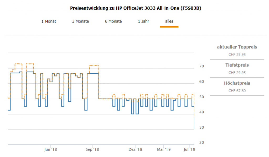Click the "Dez '18" axis label
This screenshot has width=269, height=157.
coord(136,149)
